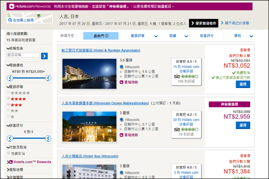Open the Hotel Sun Hitoyoshi link
This screenshot has width=269, height=179.
point(90,156)
